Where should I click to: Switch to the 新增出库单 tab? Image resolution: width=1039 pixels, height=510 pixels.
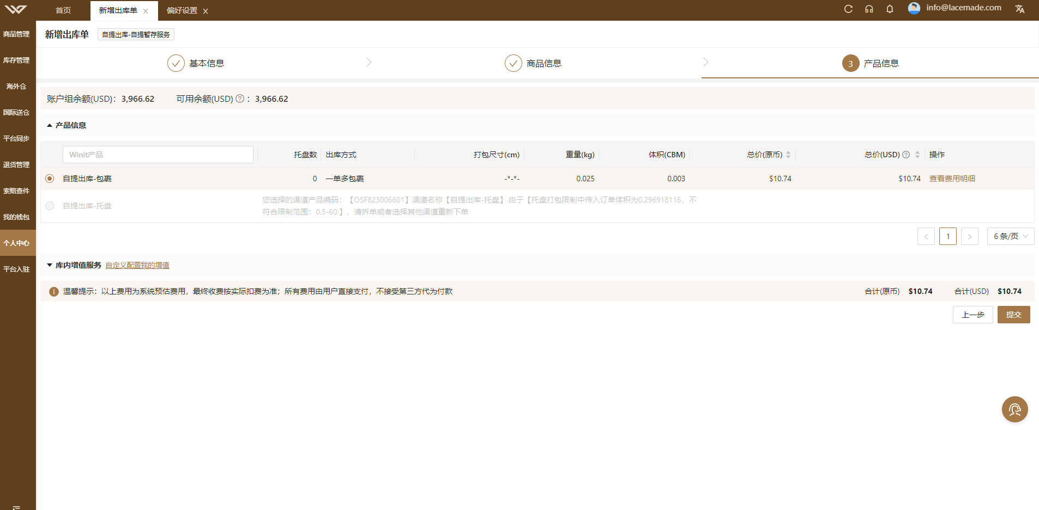118,10
